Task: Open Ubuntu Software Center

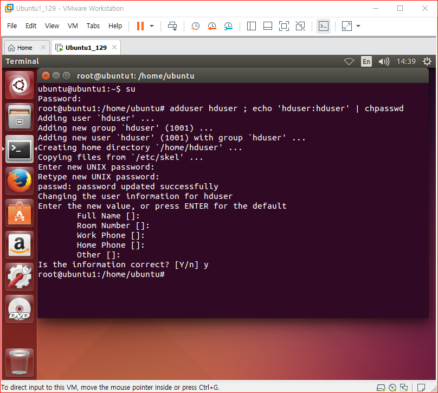Action: pos(20,213)
